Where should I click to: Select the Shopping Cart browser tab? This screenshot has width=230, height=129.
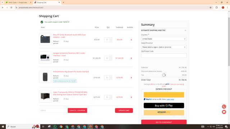[46, 3]
